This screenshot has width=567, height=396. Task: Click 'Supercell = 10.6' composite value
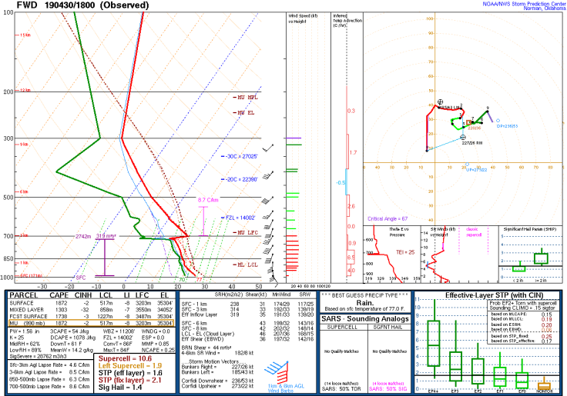pyautogui.click(x=125, y=358)
